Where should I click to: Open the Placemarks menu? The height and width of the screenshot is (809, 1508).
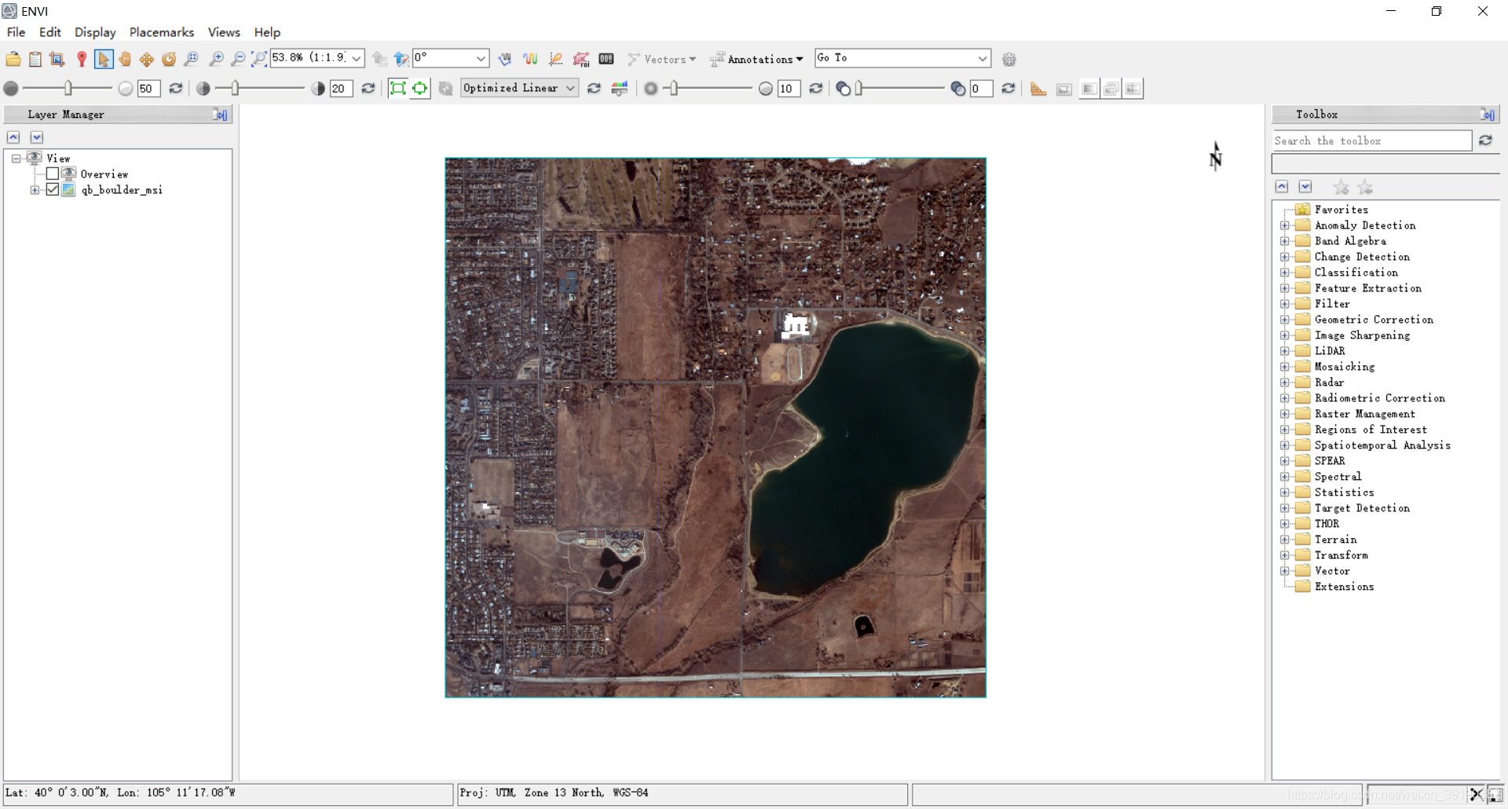162,32
